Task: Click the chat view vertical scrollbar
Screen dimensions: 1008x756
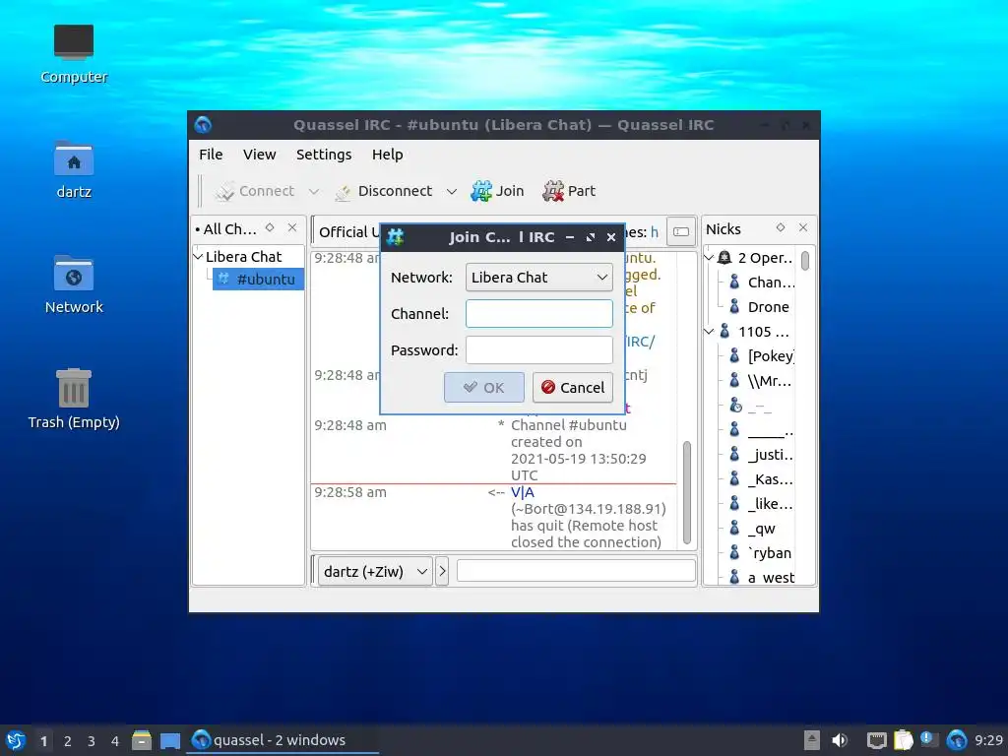Action: pyautogui.click(x=687, y=492)
